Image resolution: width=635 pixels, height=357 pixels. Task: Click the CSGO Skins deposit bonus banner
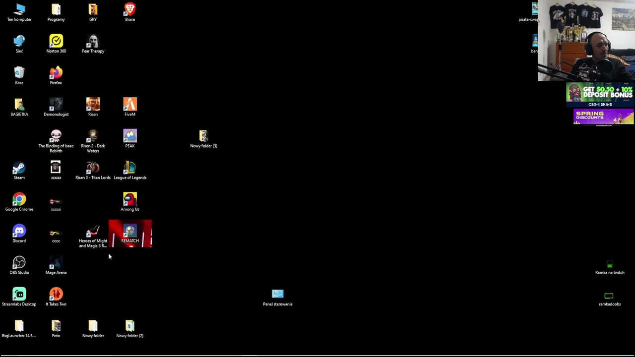point(600,94)
